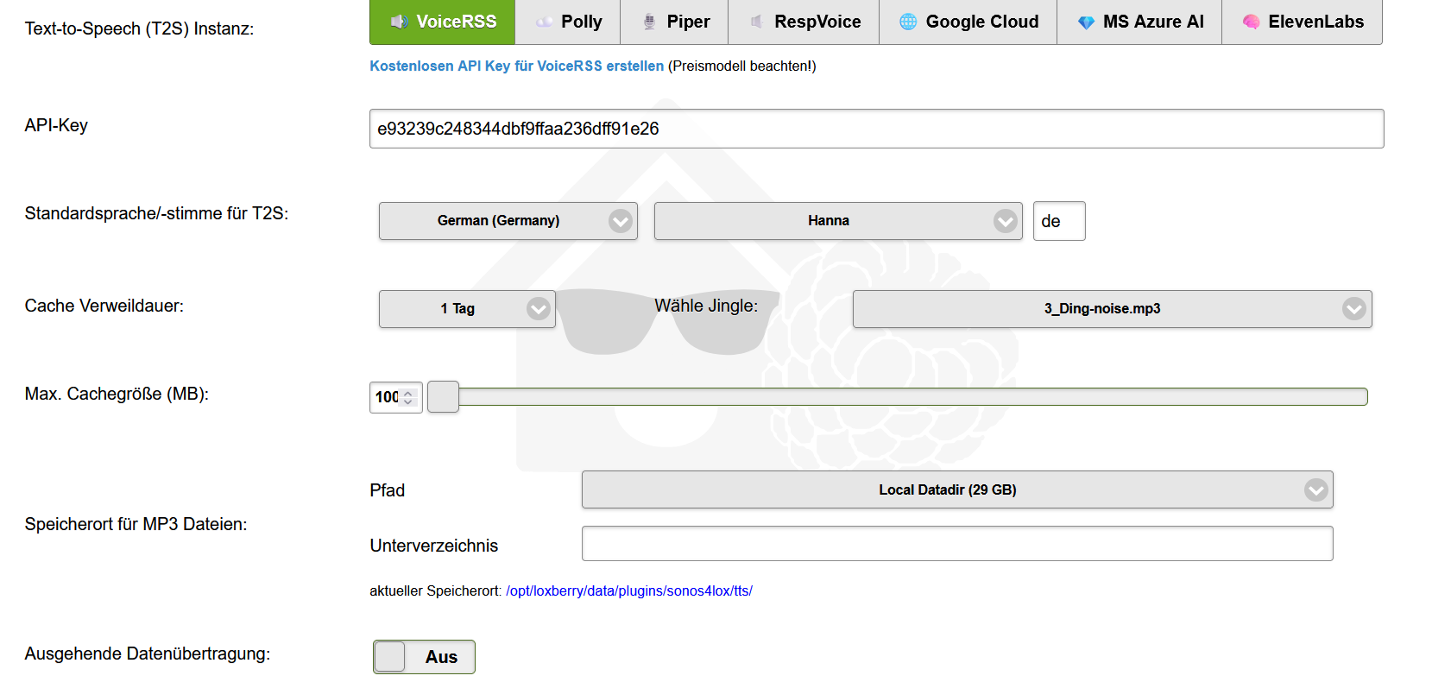The width and height of the screenshot is (1451, 682).
Task: Click the Unterverzeichnis input field
Action: pos(957,544)
